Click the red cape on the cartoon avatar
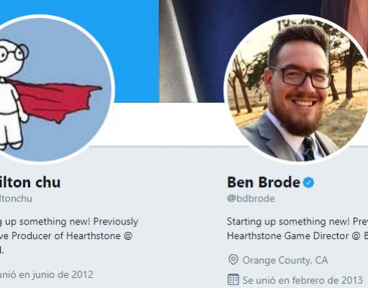 pos(55,101)
